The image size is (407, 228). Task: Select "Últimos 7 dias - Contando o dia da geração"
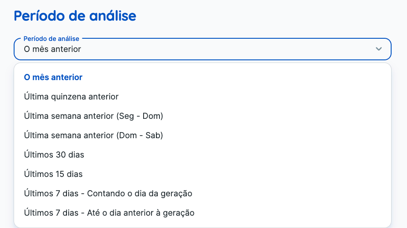(x=108, y=194)
